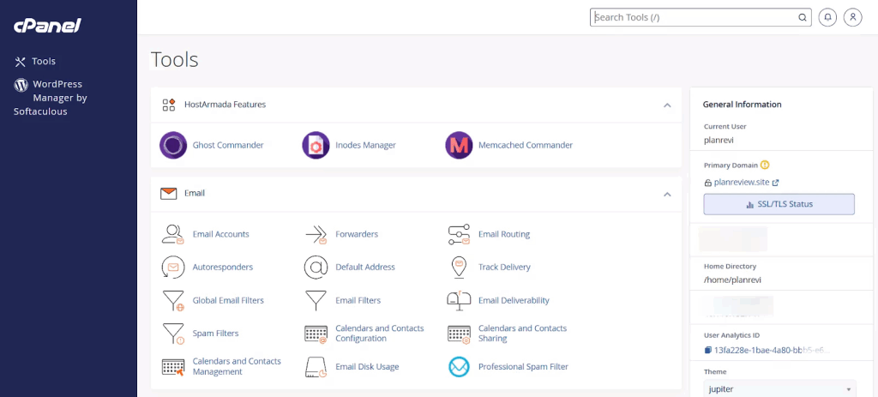Open the Track Delivery pin icon

[459, 268]
